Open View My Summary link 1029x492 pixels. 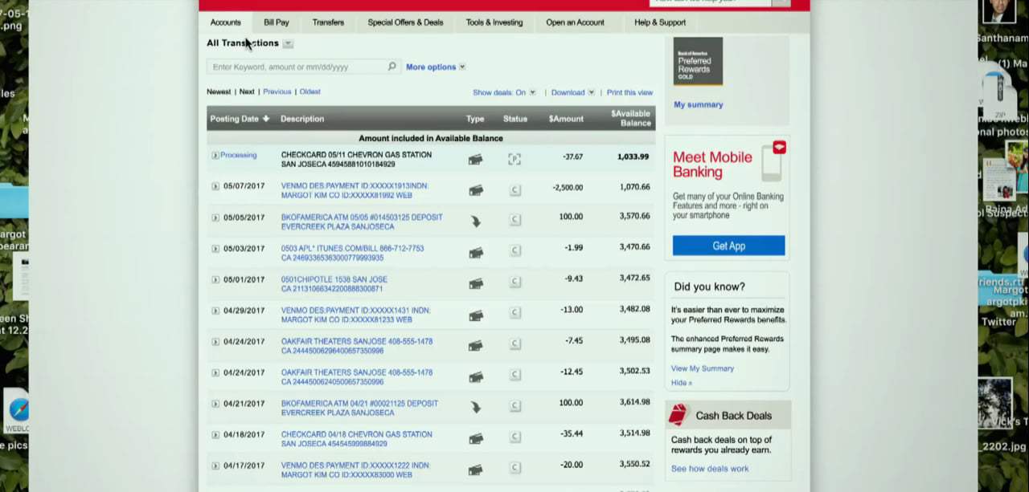click(703, 368)
